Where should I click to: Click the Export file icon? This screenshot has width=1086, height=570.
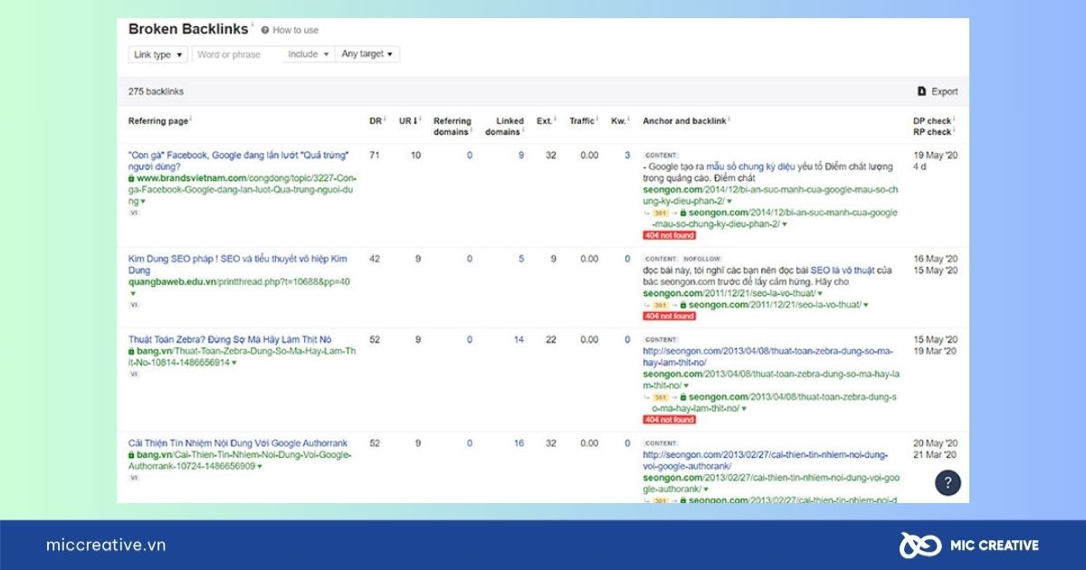pos(921,91)
